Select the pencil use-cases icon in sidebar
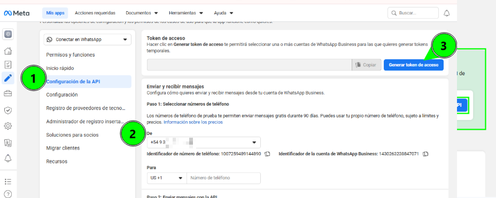Screen dimensions: 496x198 [8, 78]
